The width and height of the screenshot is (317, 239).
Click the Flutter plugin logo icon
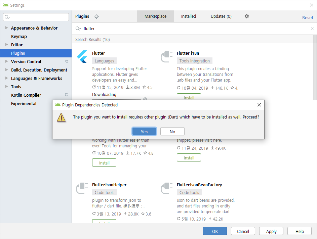(82, 57)
